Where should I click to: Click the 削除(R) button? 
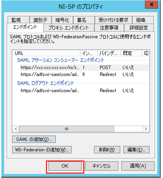point(107,150)
